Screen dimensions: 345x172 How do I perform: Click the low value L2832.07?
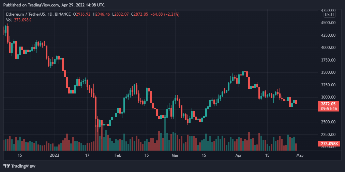(x=120, y=14)
